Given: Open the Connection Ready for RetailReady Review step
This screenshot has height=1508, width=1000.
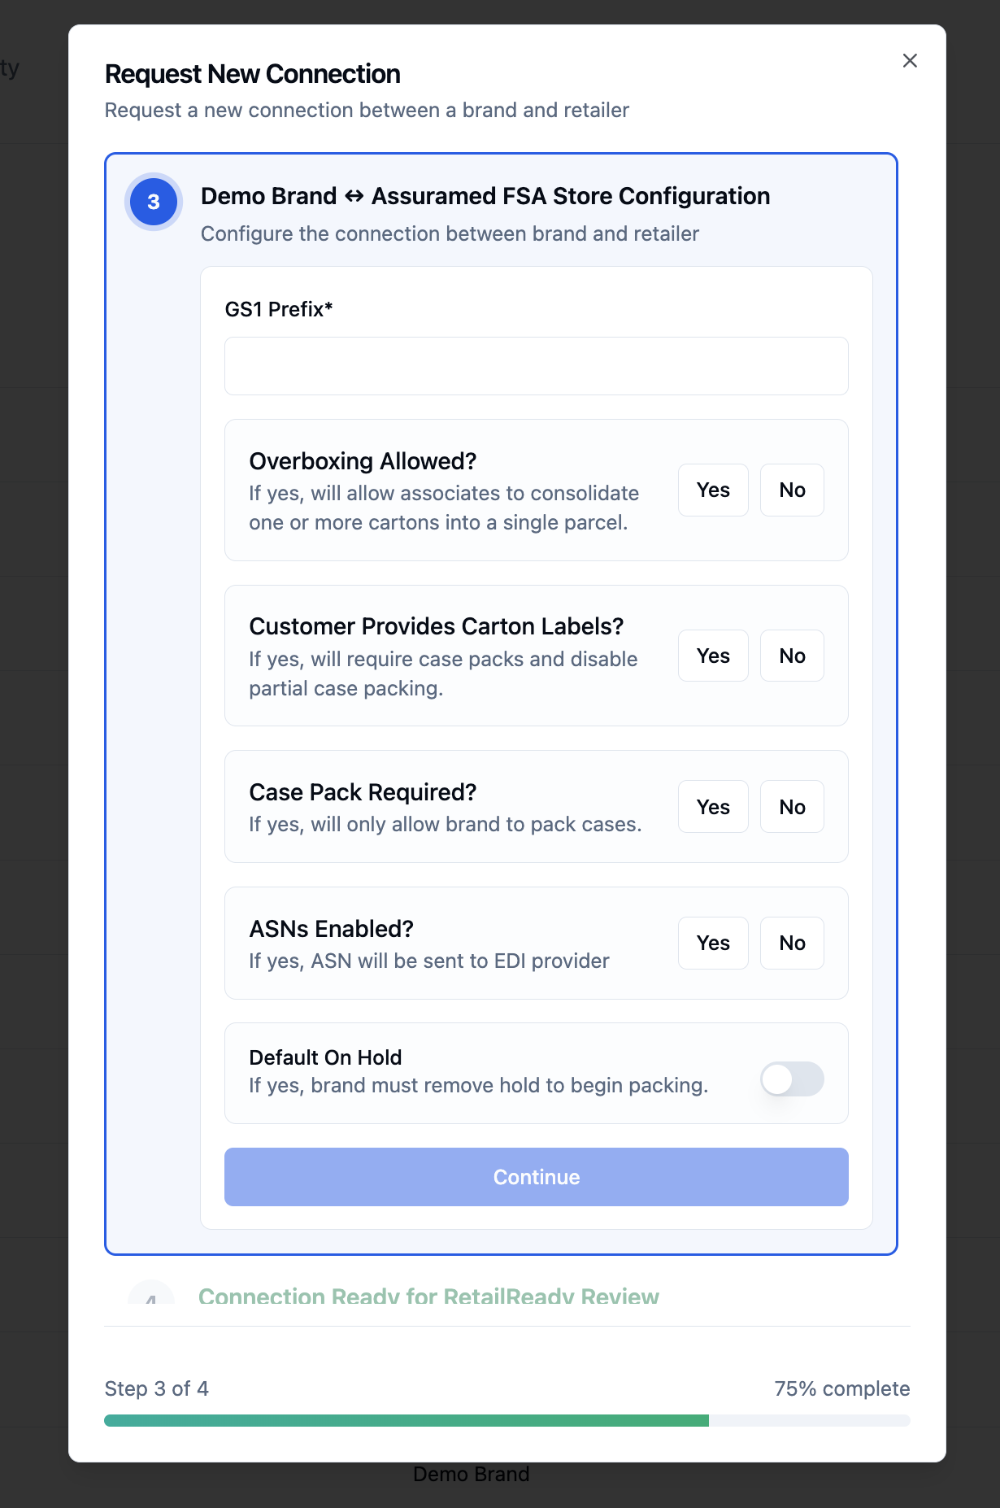Looking at the screenshot, I should tap(428, 1295).
